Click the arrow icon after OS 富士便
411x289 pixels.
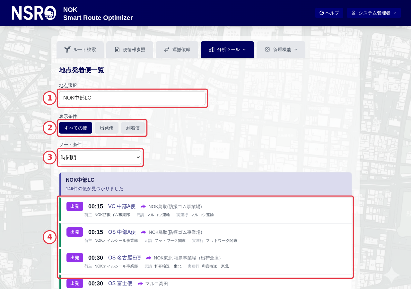tap(140, 284)
